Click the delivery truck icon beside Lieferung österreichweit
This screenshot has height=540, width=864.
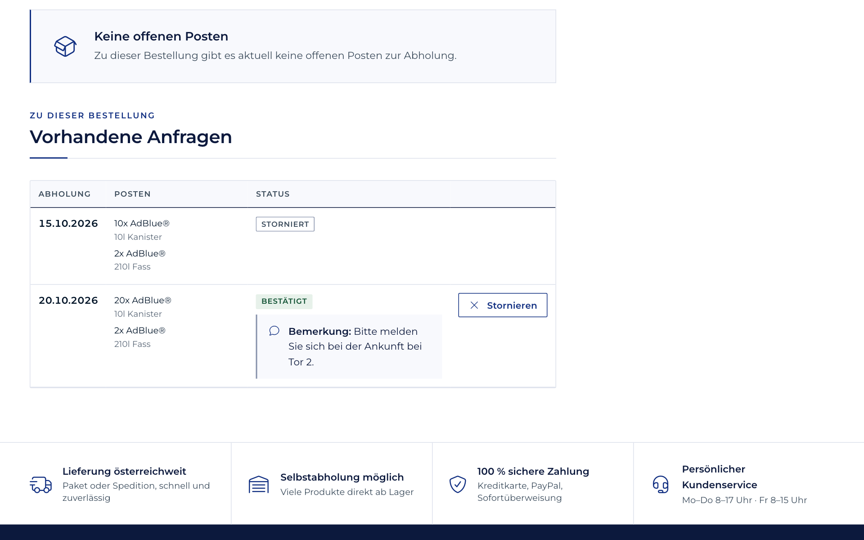41,484
